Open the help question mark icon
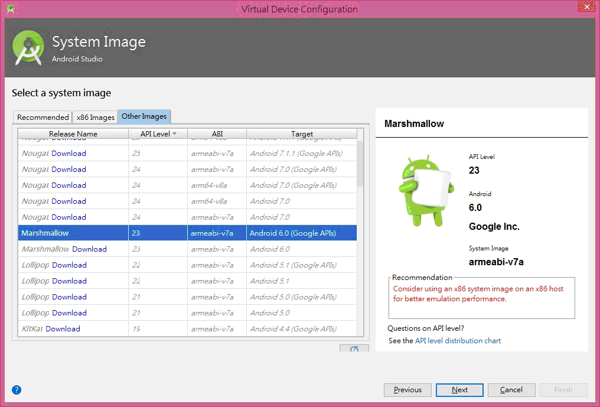Screen dimensions: 600x407 (17, 390)
